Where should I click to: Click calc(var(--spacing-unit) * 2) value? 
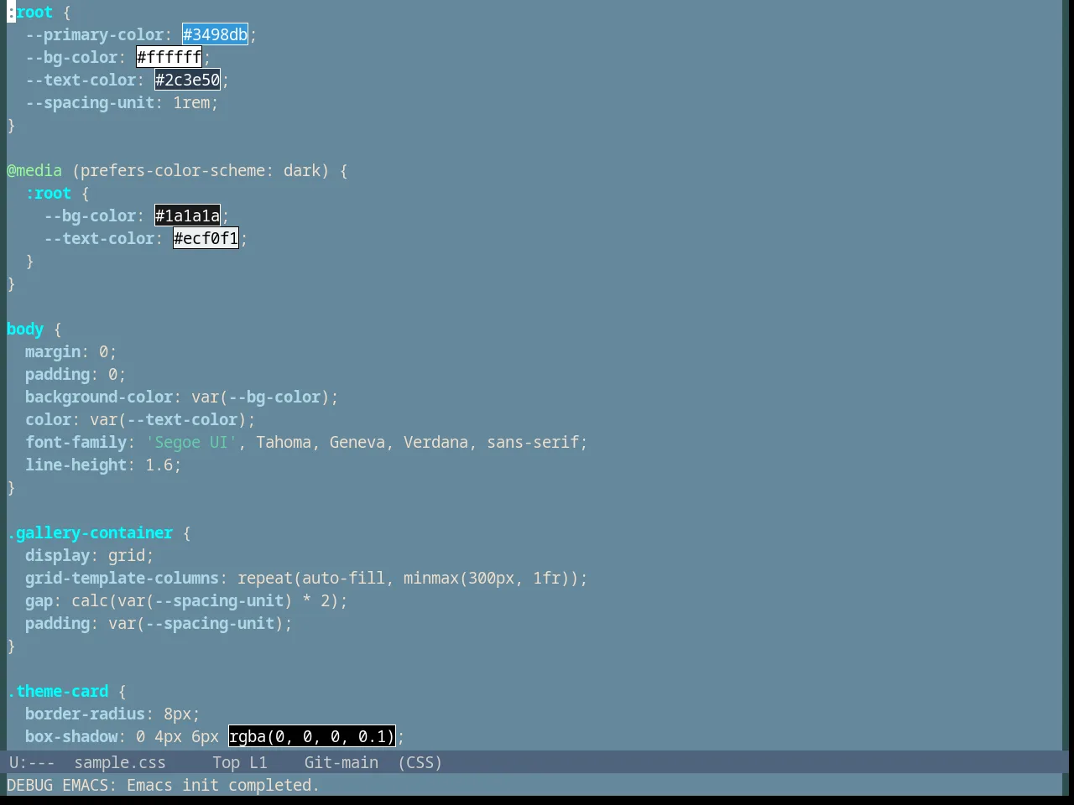(205, 600)
